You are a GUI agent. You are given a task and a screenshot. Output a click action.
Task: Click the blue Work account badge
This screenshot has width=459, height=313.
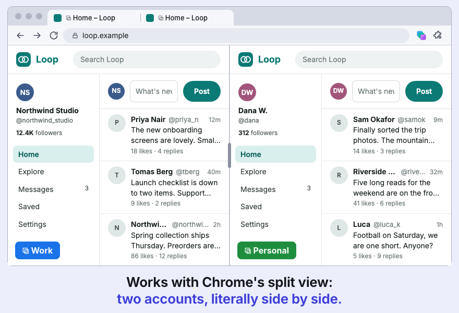coord(38,250)
